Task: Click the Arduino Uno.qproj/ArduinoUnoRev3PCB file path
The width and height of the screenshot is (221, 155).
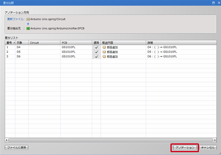Action: click(57, 28)
